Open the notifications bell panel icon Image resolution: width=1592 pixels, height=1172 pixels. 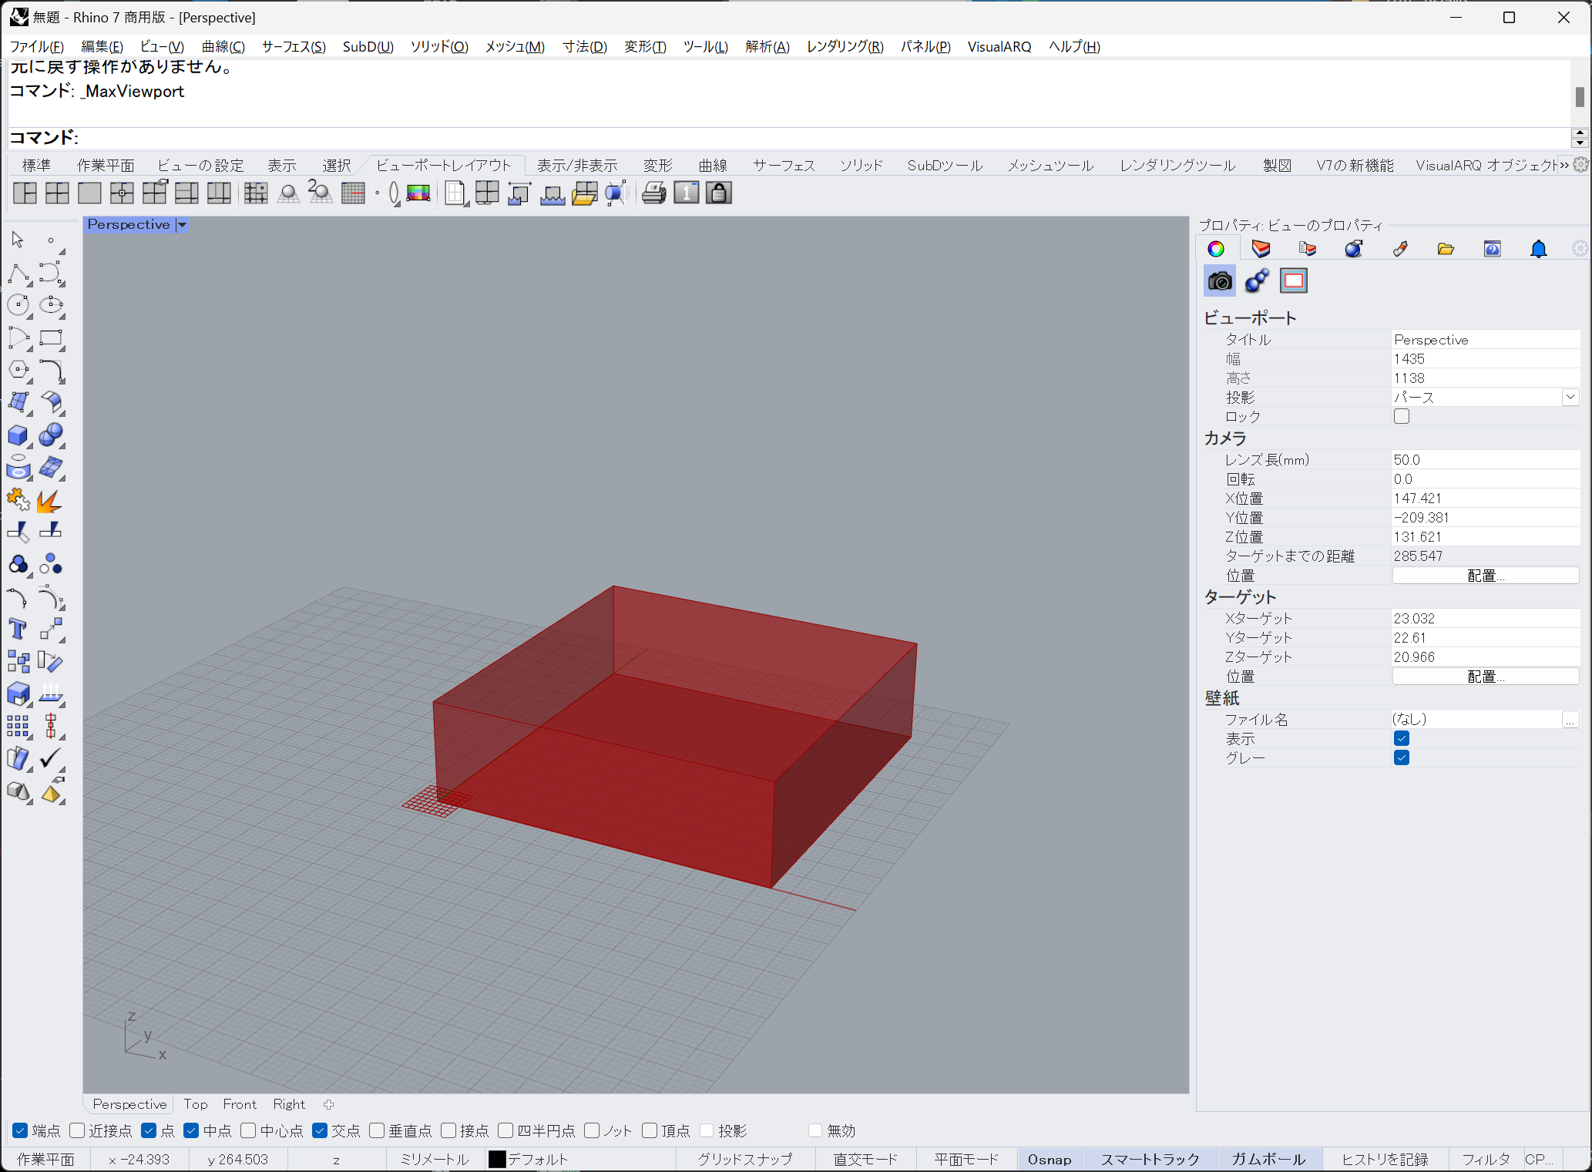coord(1538,249)
